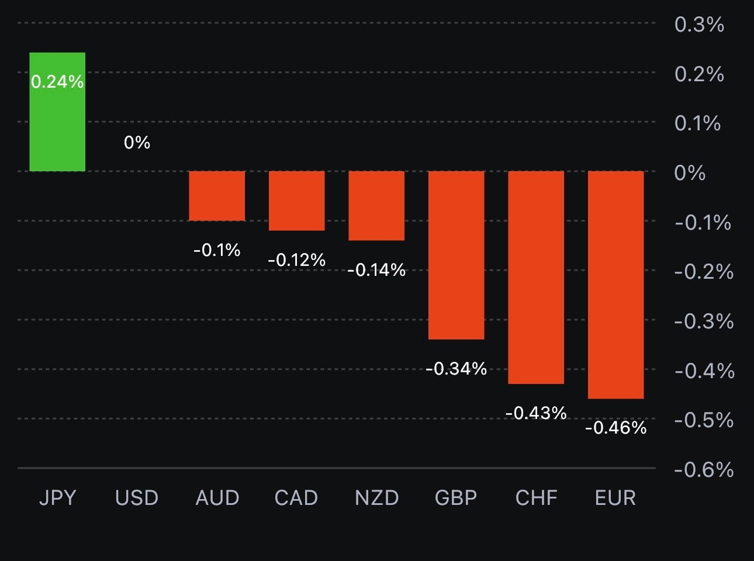Click the red CHF bar

pos(536,277)
